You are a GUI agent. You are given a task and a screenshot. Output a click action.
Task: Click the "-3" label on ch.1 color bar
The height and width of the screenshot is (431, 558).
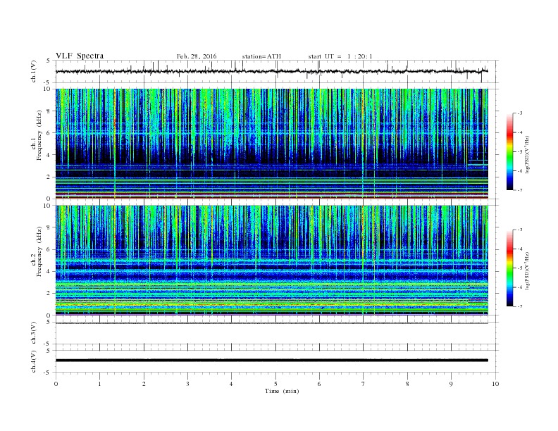[x=519, y=113]
